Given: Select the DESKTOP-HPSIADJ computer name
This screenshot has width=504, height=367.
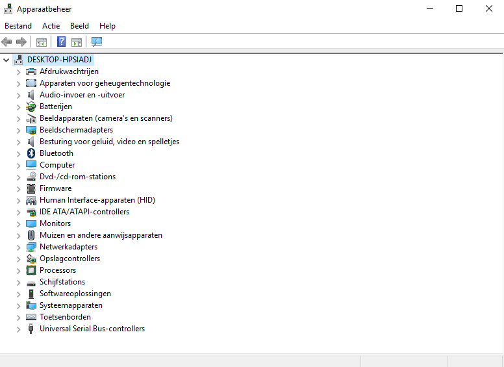Looking at the screenshot, I should tap(60, 60).
